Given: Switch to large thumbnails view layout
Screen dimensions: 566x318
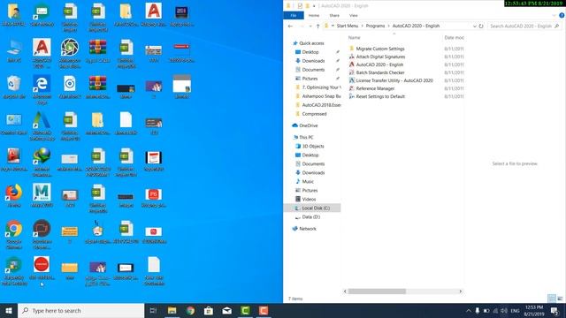Looking at the screenshot, I should click(x=560, y=299).
